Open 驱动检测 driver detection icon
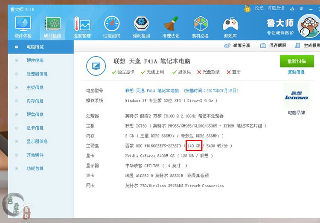320x223 pixels. click(x=141, y=27)
